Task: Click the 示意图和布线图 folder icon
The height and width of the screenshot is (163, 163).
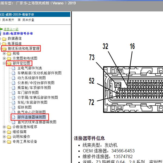Action: (x=9, y=59)
